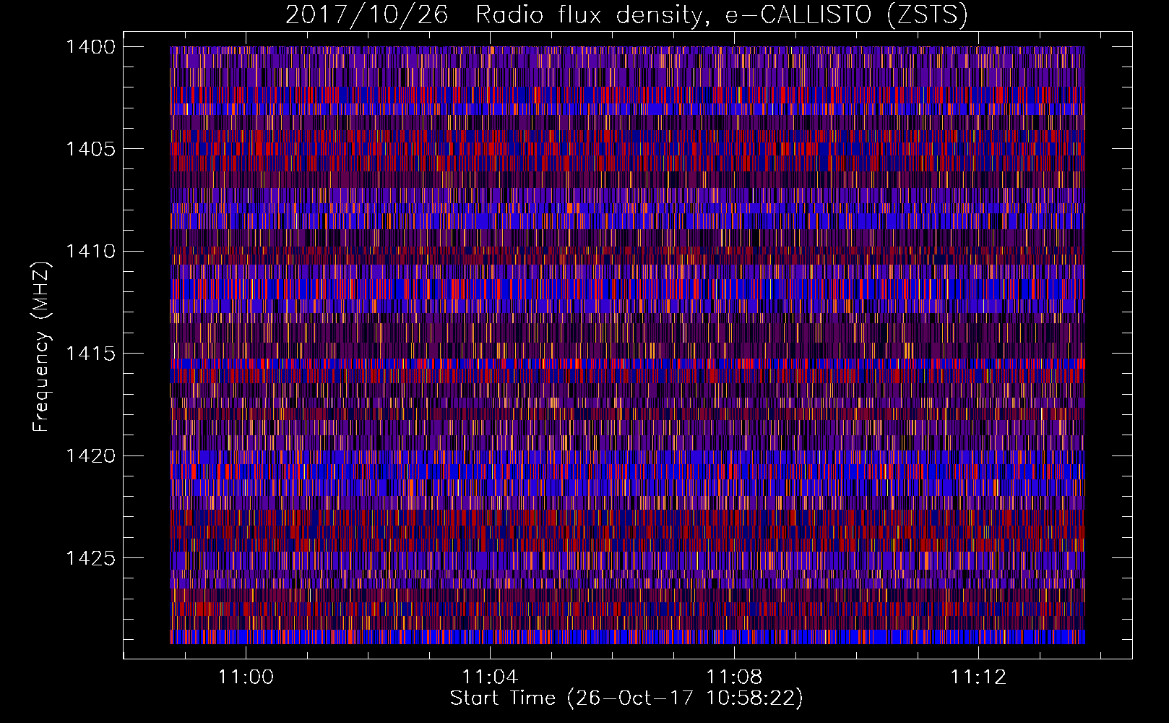The height and width of the screenshot is (723, 1169).
Task: Select the 1405 frequency tick label
Action: click(90, 149)
